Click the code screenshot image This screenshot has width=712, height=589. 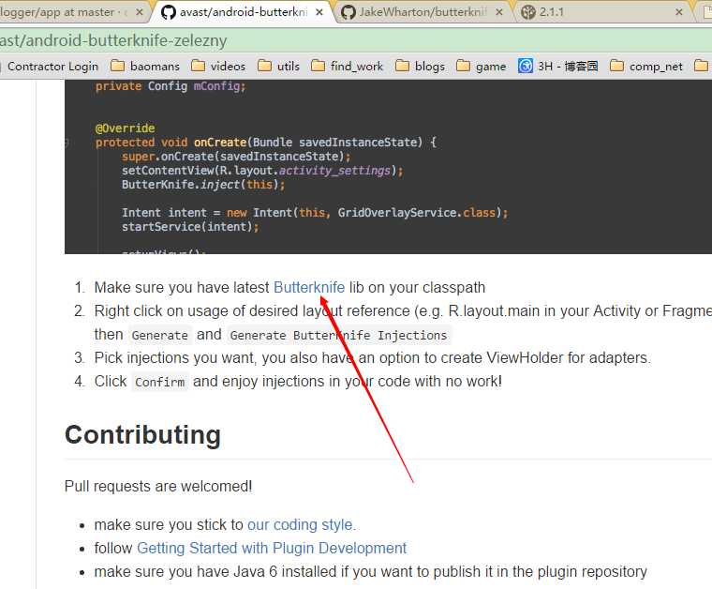tap(388, 167)
